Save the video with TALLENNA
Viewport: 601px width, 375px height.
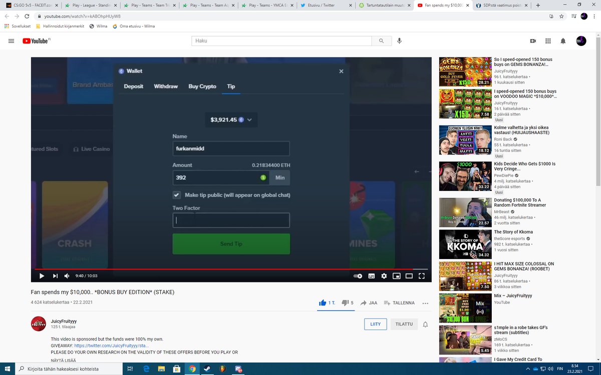click(x=399, y=303)
